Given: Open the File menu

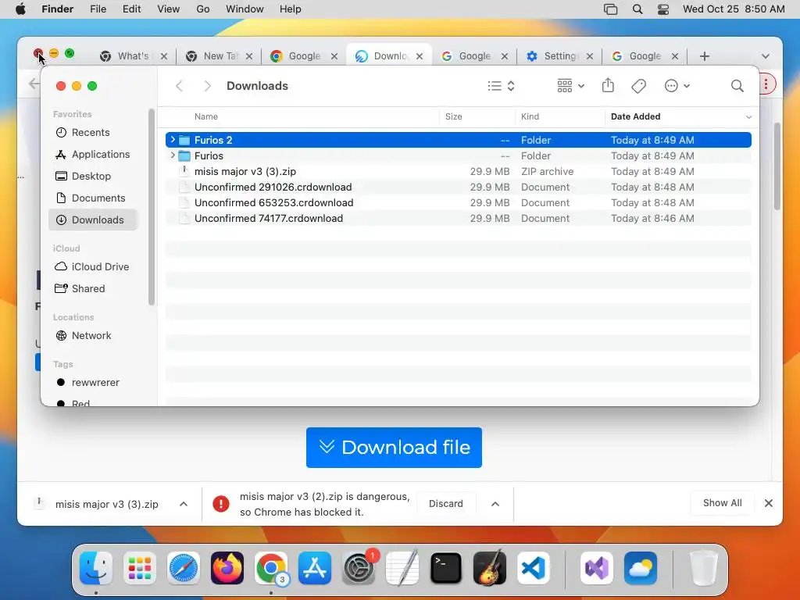Looking at the screenshot, I should 98,9.
